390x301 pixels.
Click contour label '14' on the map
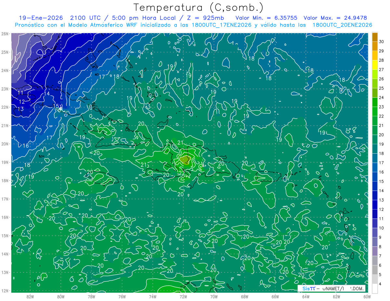pyautogui.click(x=46, y=94)
